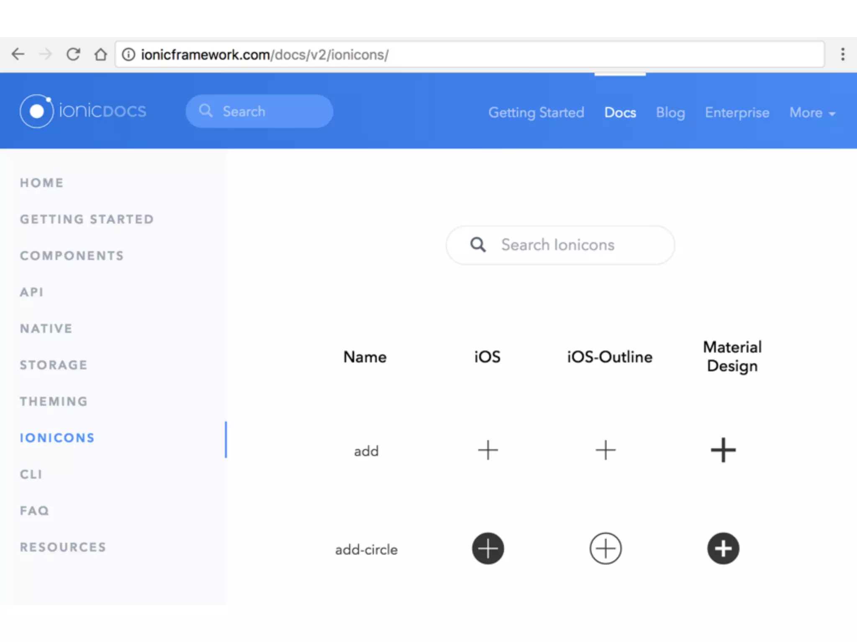
Task: Reload the page with browser refresh
Action: [73, 54]
